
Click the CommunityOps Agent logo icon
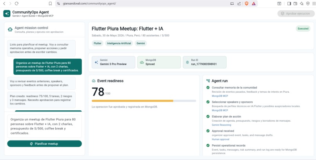tap(7, 13)
